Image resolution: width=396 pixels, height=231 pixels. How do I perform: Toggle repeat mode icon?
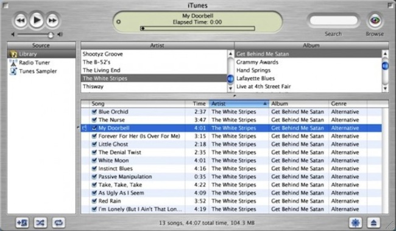[x=58, y=222]
